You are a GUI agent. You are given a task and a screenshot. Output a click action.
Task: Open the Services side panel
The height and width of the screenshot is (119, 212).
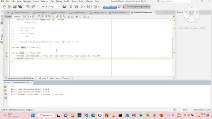[2, 20]
